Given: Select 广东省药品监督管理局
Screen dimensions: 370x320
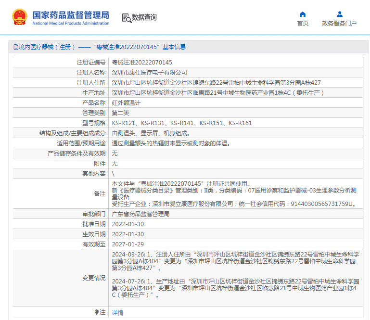Looking at the screenshot, I should 140,214.
